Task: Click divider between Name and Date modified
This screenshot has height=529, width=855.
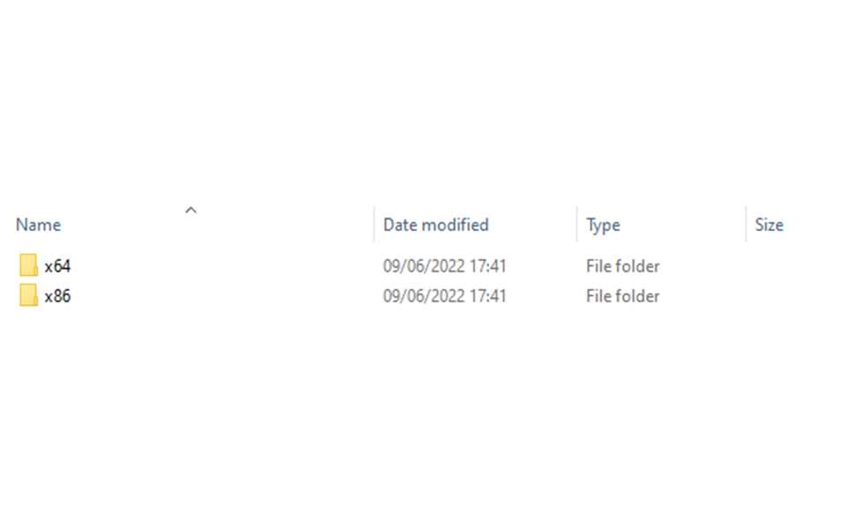Action: point(374,224)
